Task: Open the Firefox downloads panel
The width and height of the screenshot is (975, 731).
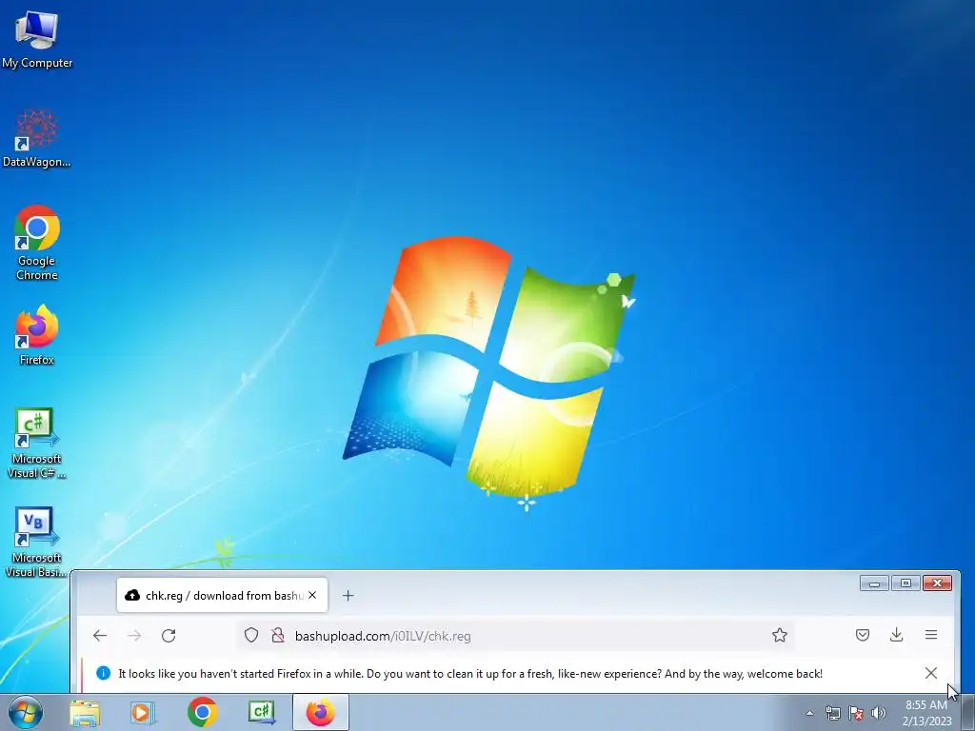Action: pos(896,635)
